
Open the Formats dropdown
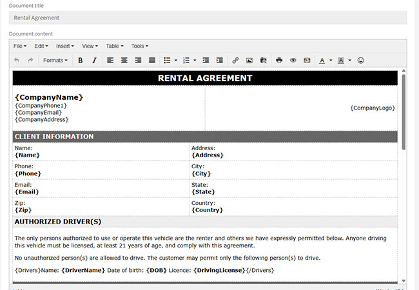click(x=55, y=61)
